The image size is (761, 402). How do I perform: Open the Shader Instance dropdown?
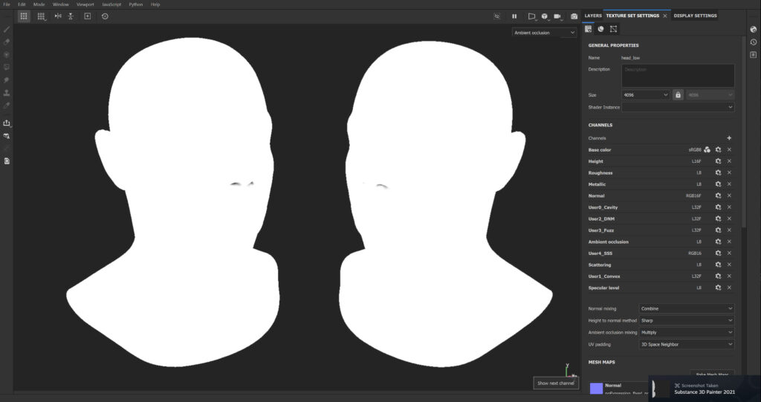click(678, 107)
